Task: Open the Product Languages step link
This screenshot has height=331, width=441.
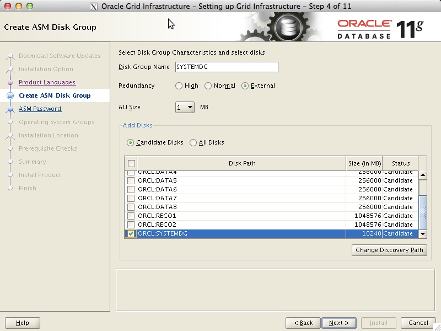Action: pos(47,82)
